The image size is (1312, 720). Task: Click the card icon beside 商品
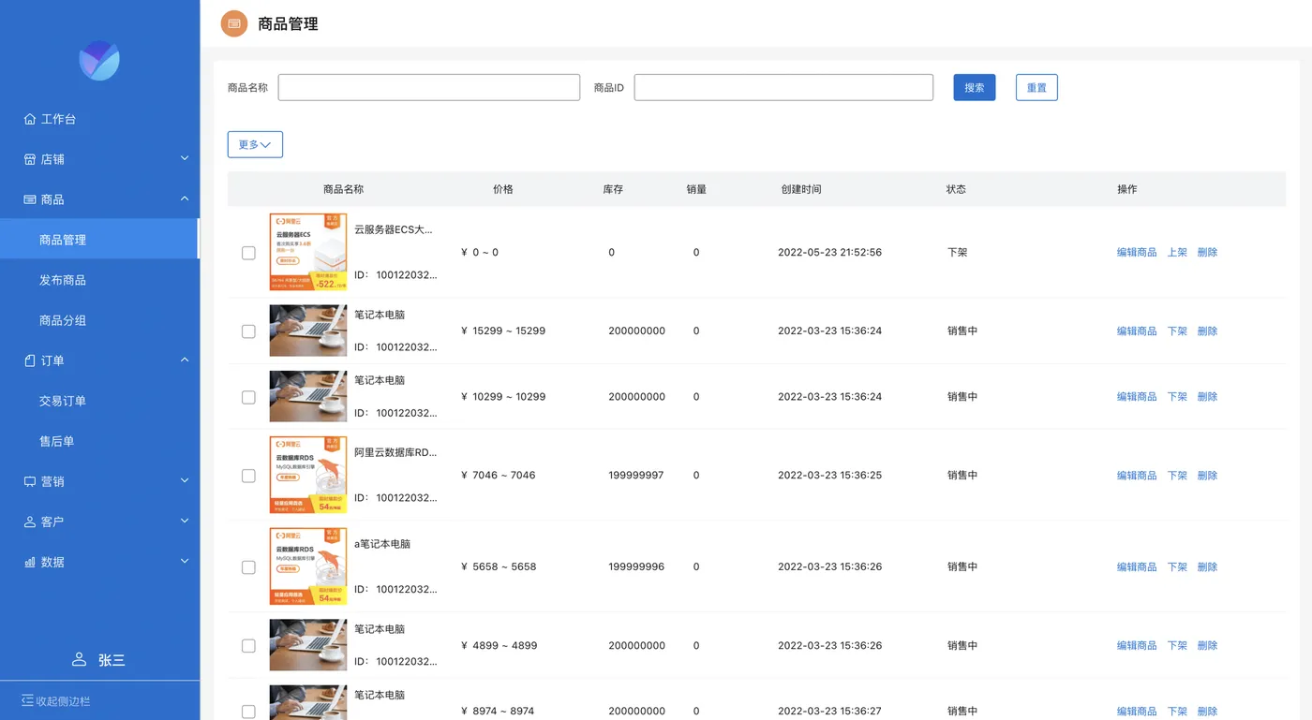(30, 199)
